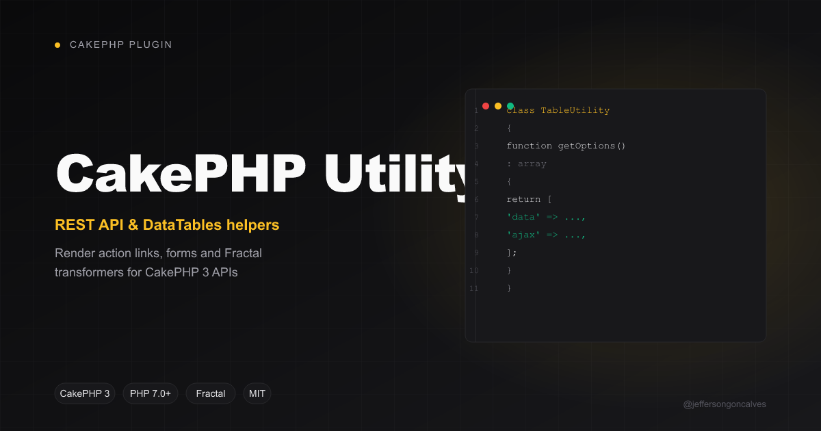The width and height of the screenshot is (821, 431).
Task: Click the red close dot in code window
Action: point(486,106)
